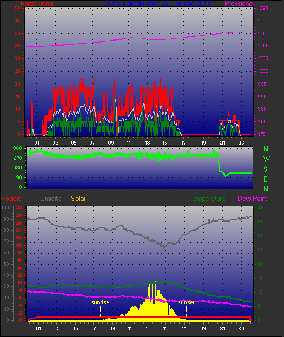The image size is (284, 337).
Task: Click the red 'Pioggia' legend label
Action: [x=11, y=199]
